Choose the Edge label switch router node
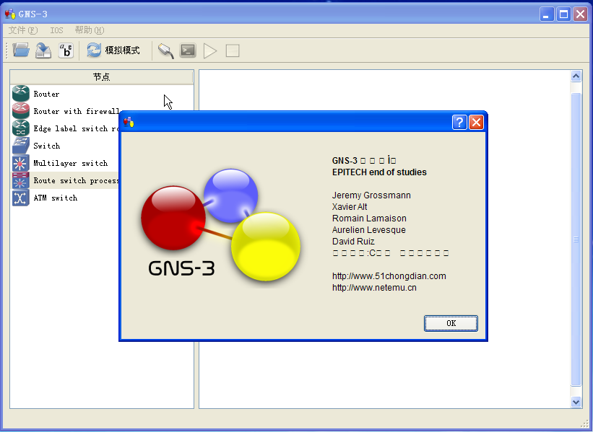The height and width of the screenshot is (432, 593). pyautogui.click(x=20, y=128)
